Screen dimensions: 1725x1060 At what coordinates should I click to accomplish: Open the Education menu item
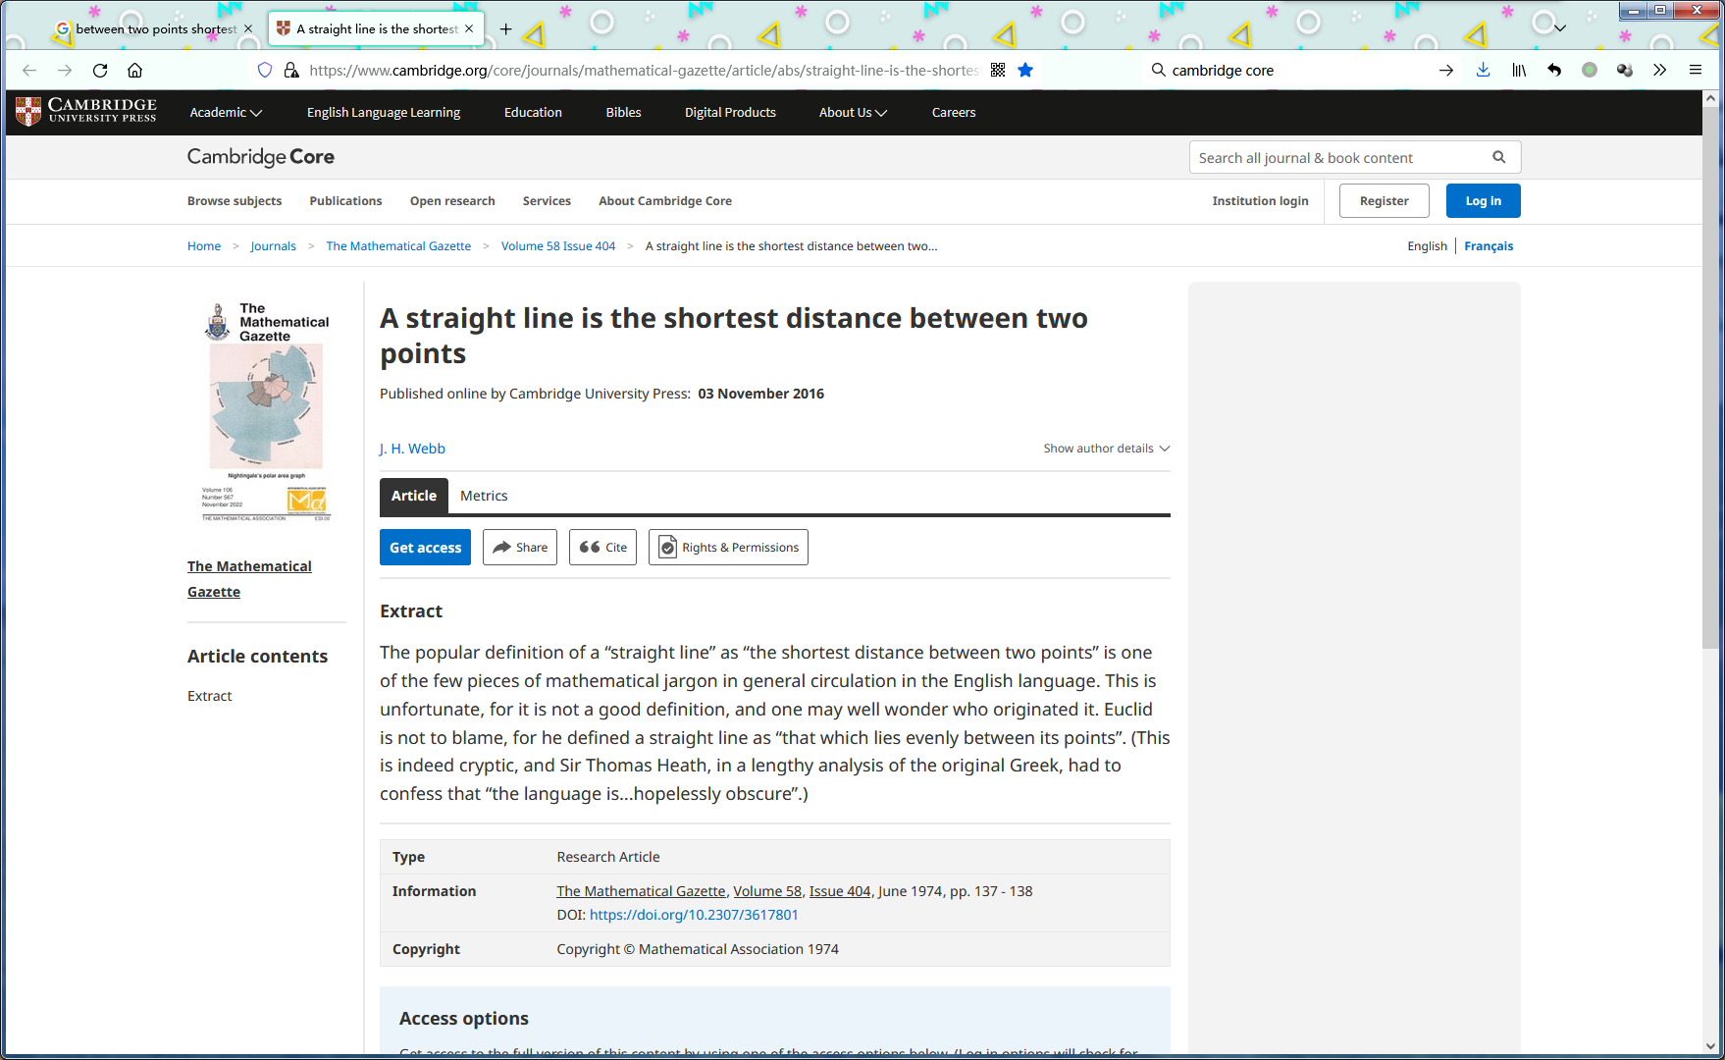point(533,113)
